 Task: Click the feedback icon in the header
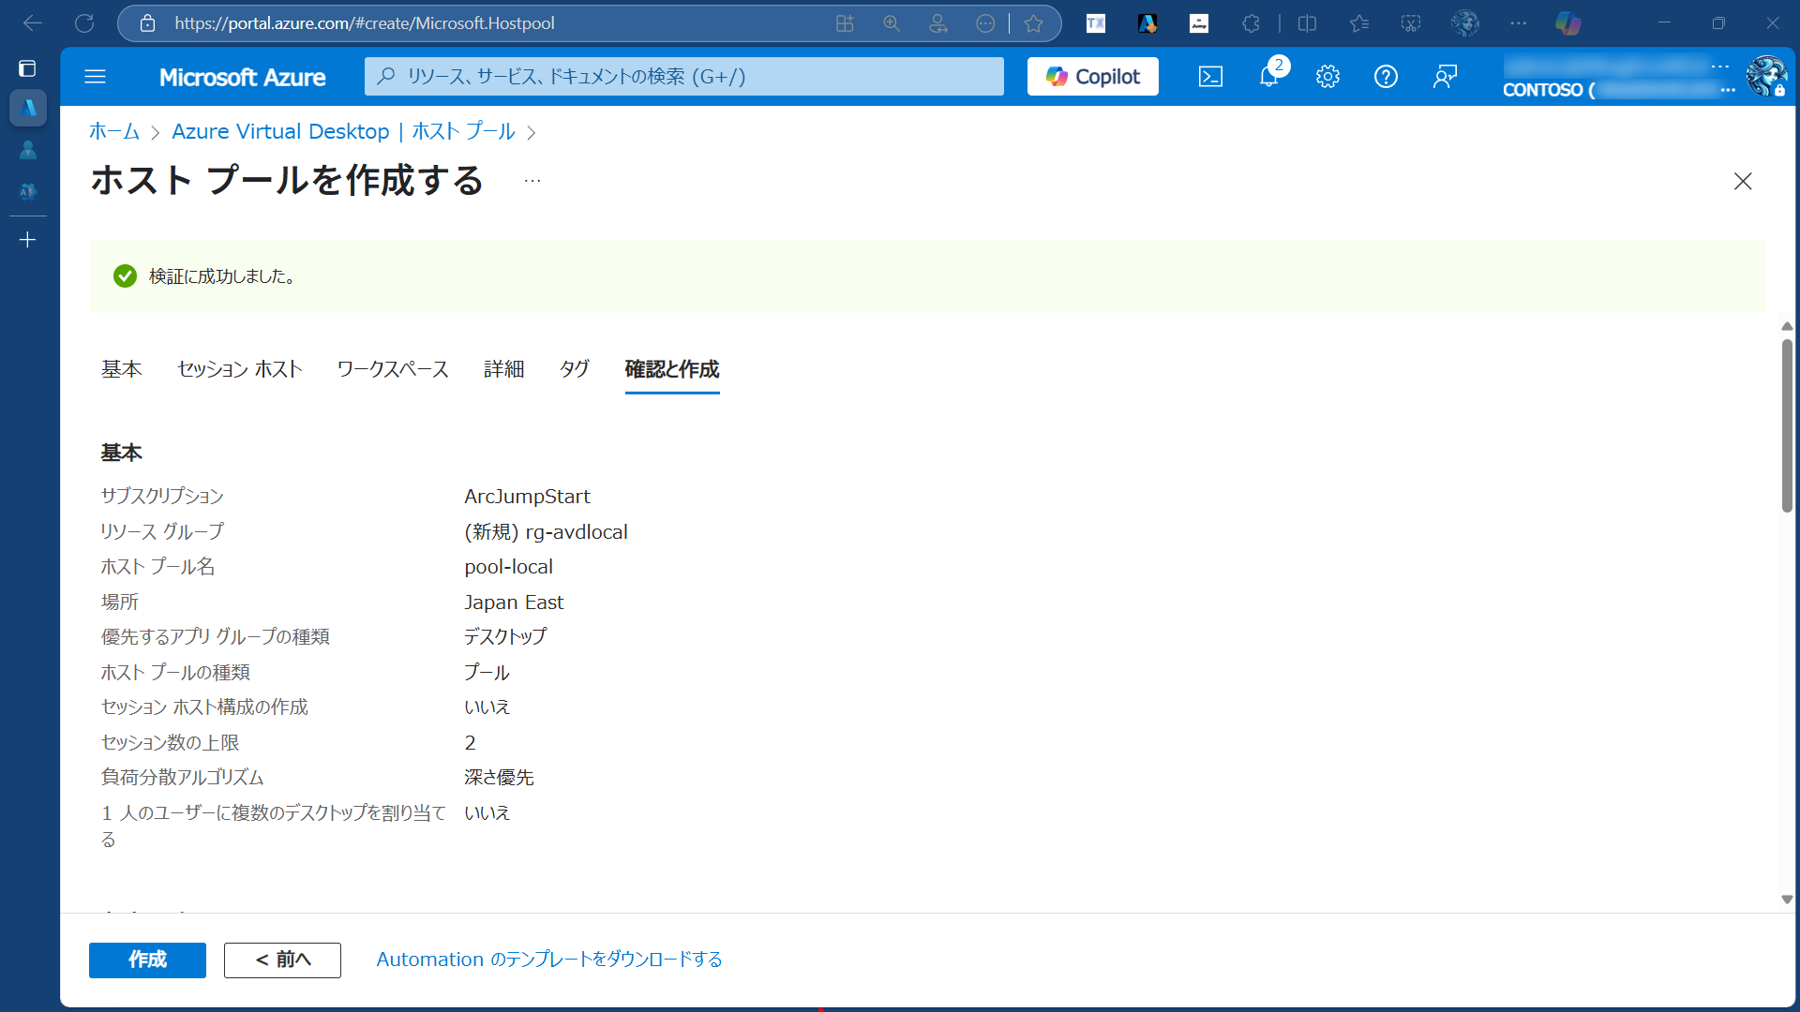[x=1445, y=77]
